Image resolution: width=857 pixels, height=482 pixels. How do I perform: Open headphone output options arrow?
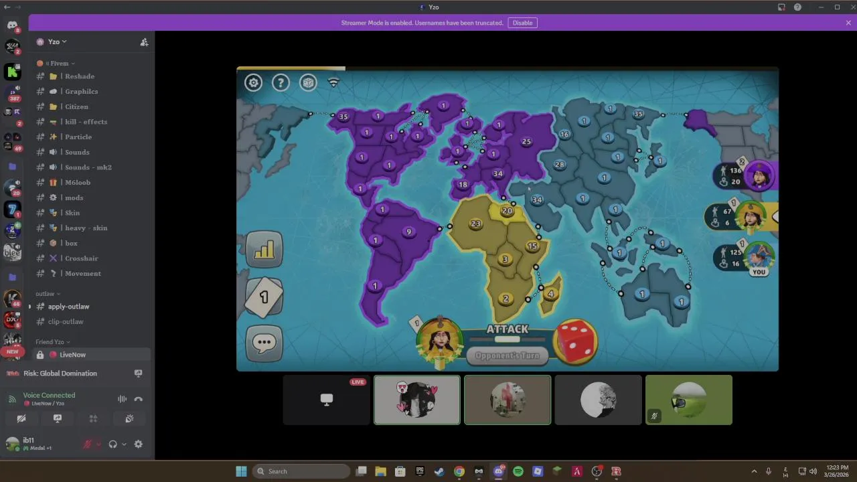pos(124,444)
